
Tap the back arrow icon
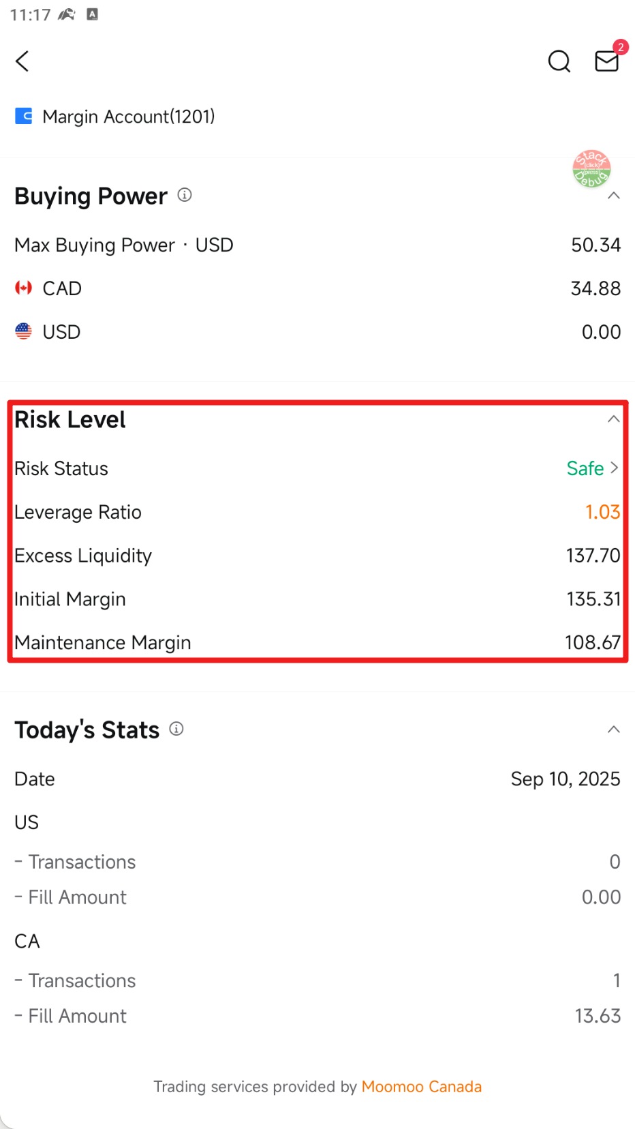pyautogui.click(x=22, y=61)
